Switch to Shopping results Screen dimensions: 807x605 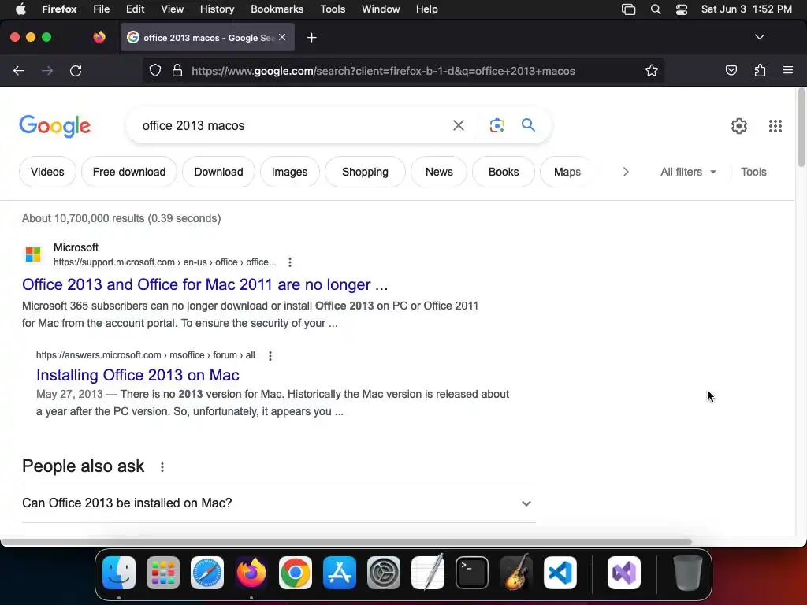[x=365, y=172]
